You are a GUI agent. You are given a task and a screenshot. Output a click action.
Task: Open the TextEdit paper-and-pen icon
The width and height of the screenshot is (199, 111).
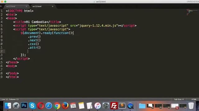pos(90,105)
